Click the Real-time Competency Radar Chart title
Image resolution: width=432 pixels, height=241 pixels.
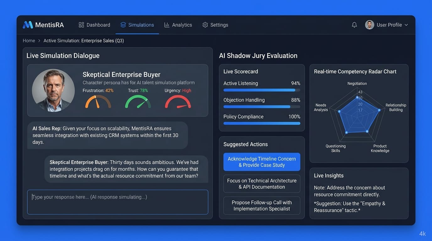(x=355, y=72)
